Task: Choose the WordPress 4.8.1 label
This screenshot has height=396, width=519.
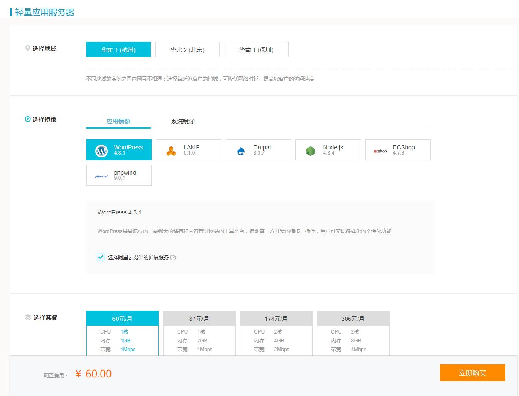Action: pyautogui.click(x=128, y=150)
